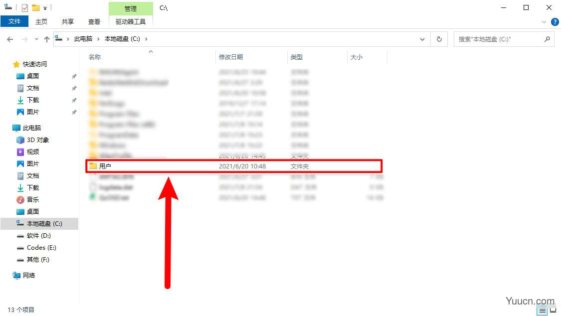This screenshot has height=316, width=561.
Task: Expand the address bar history dropdown
Action: pyautogui.click(x=422, y=39)
